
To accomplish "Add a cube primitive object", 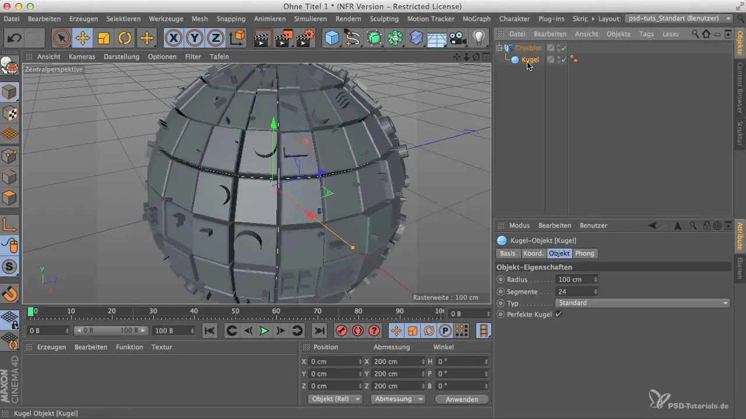I will click(x=332, y=38).
